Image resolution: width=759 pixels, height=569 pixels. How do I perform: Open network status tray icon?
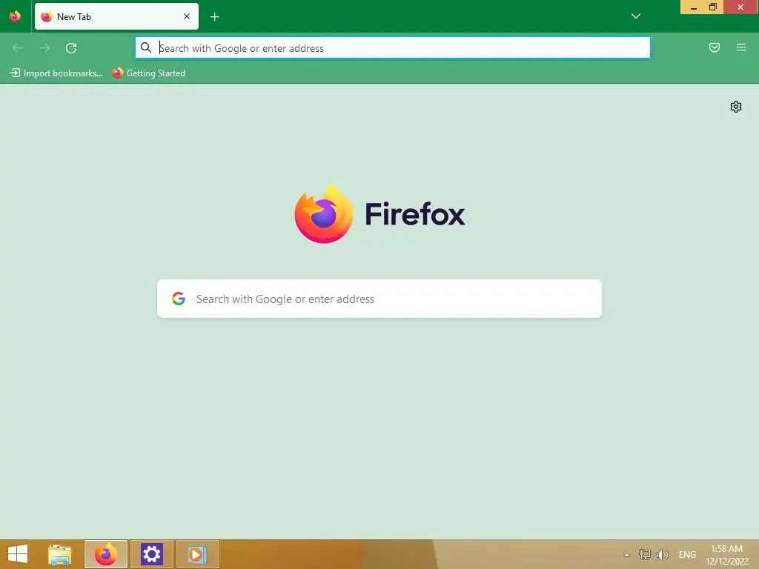pyautogui.click(x=644, y=554)
